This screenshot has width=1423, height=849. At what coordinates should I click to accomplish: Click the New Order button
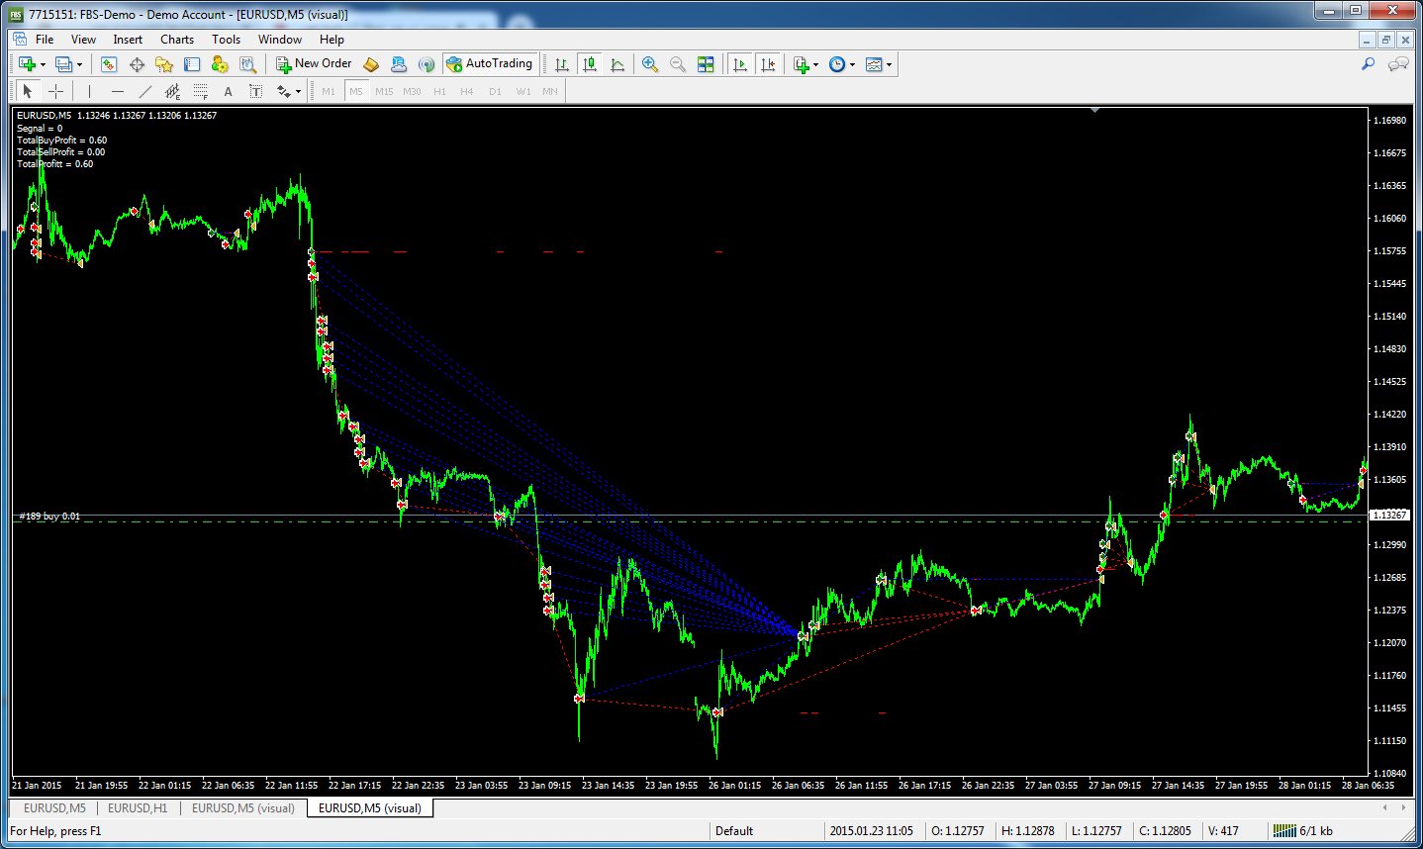314,63
